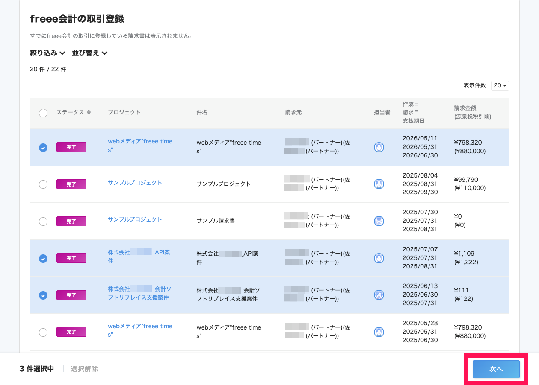Open サンプルプロジェクト link in サンプル請求書 row

click(135, 219)
